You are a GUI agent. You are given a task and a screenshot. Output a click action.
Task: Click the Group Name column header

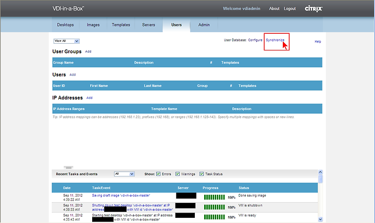click(x=63, y=62)
